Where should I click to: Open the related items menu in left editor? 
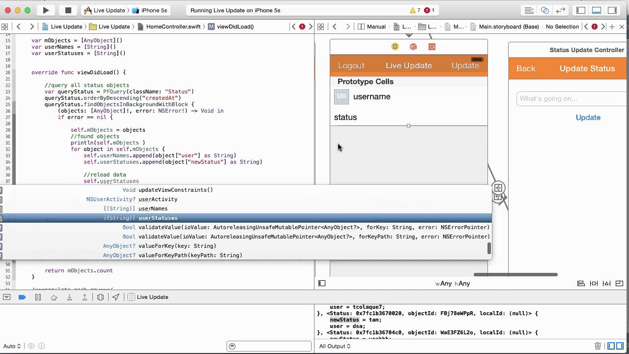(4, 27)
